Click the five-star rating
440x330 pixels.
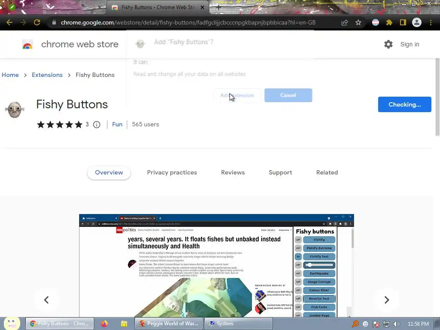pos(59,124)
